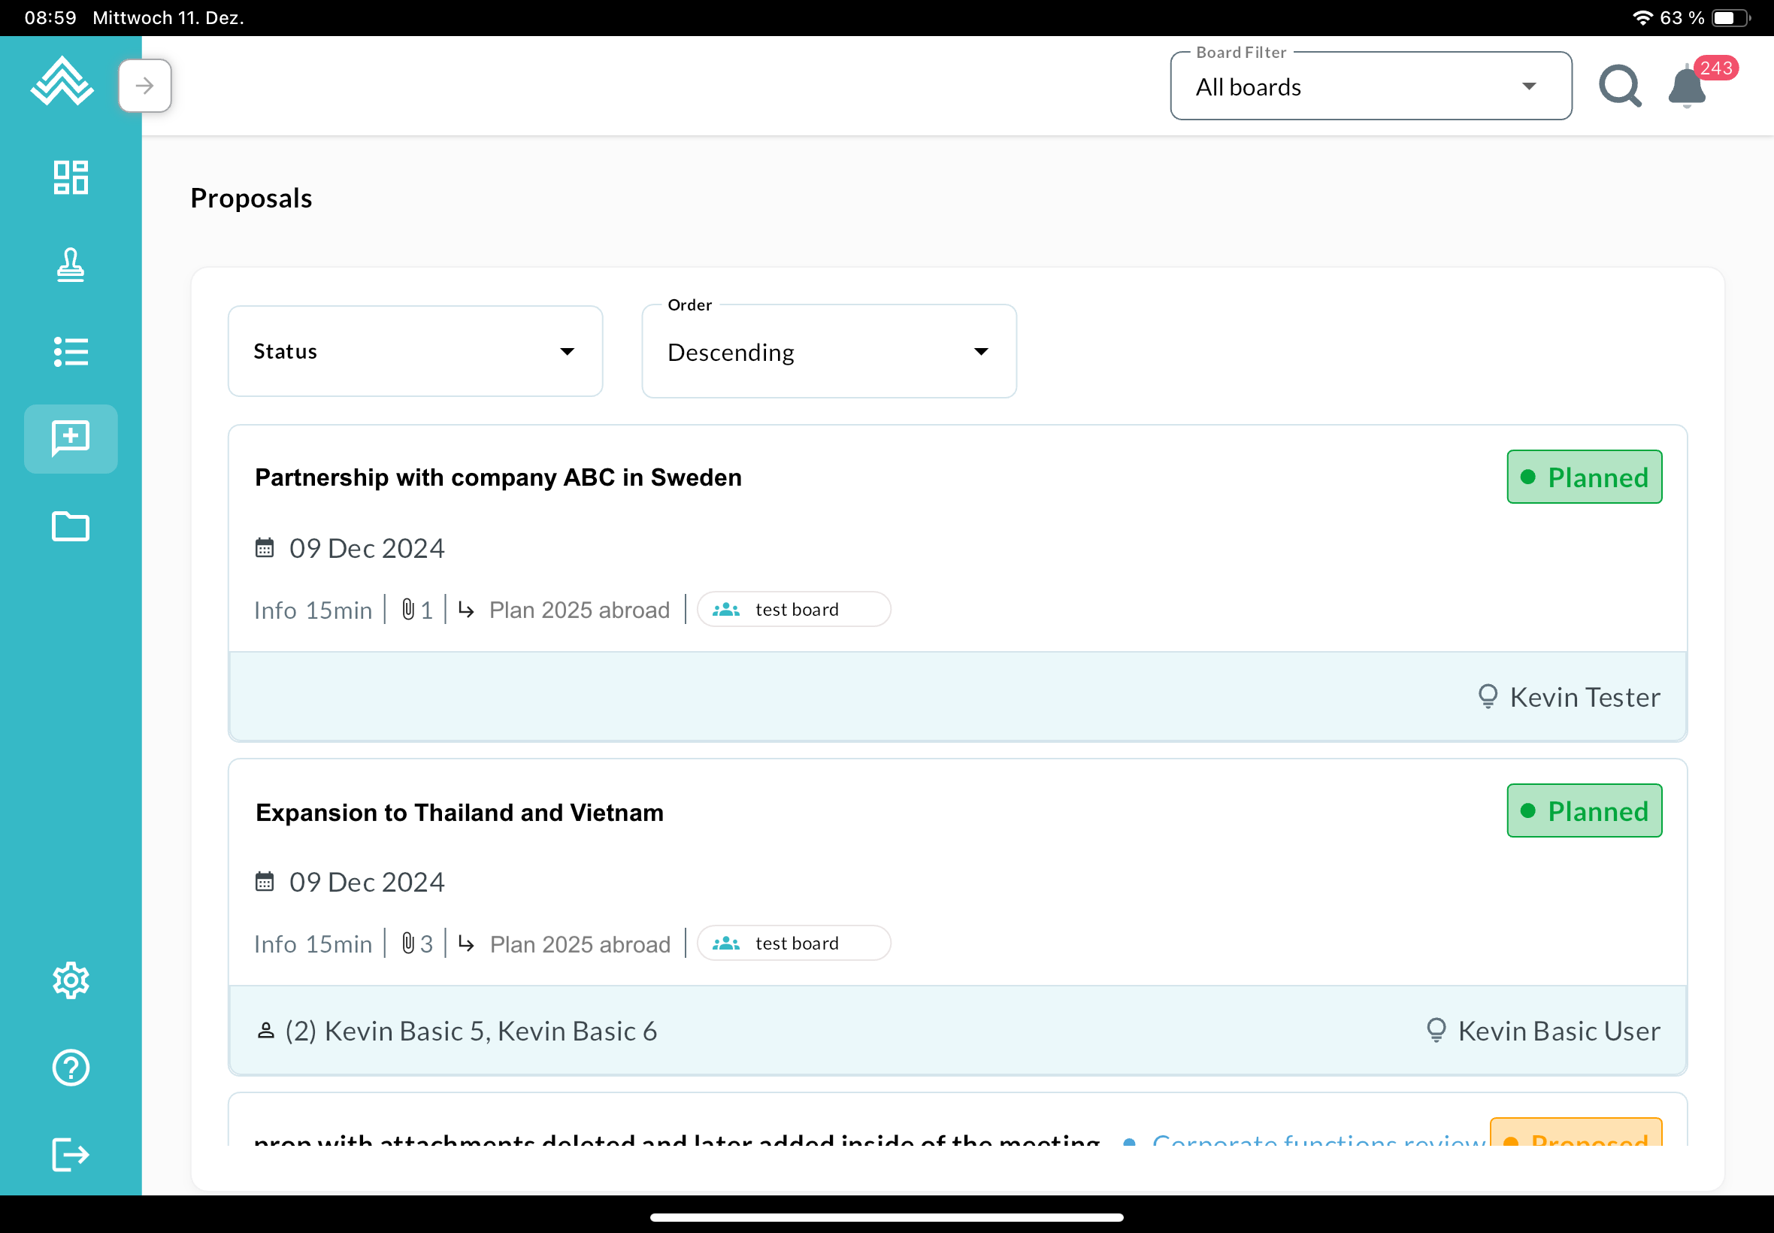The width and height of the screenshot is (1774, 1233).
Task: Click the search magnifier icon
Action: pos(1620,86)
